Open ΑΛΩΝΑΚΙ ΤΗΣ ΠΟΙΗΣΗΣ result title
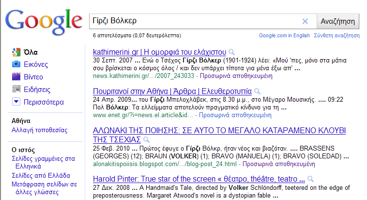 click(x=219, y=135)
